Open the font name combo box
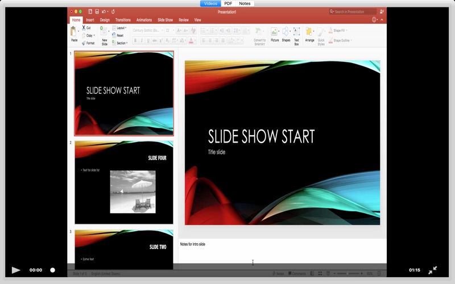The width and height of the screenshot is (455, 284). 148,31
